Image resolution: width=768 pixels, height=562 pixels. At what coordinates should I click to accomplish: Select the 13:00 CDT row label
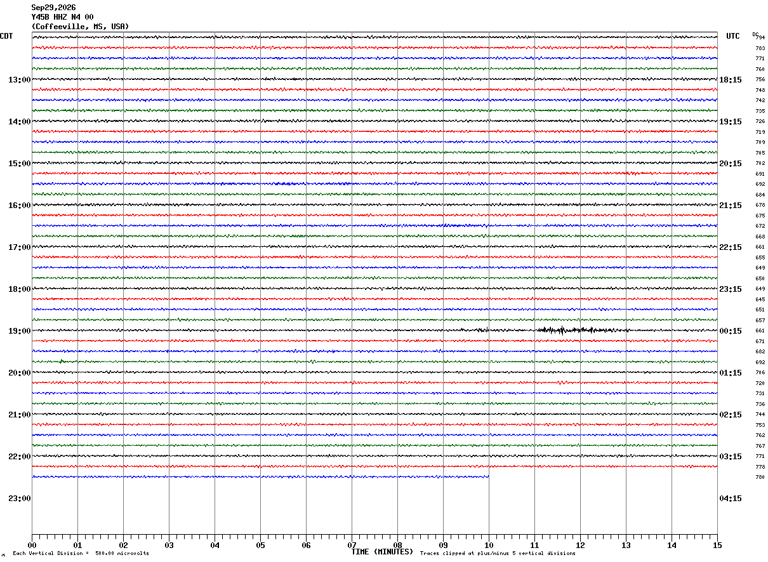[x=19, y=80]
